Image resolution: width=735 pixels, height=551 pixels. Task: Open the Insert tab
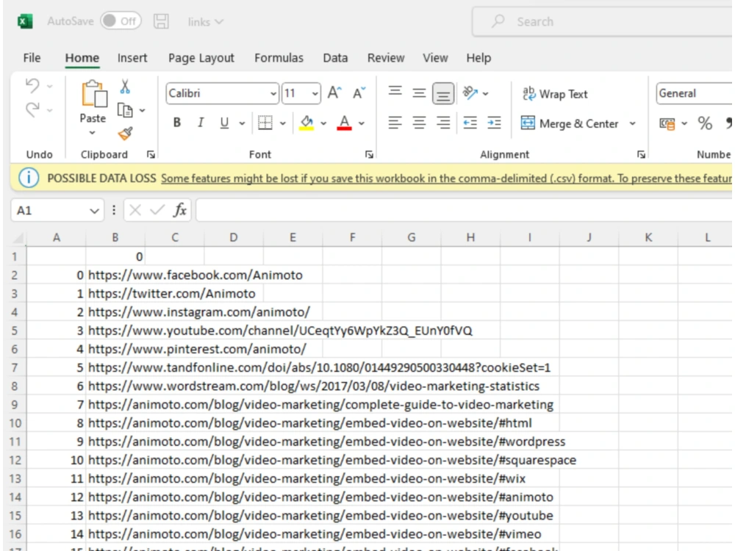[x=132, y=57]
